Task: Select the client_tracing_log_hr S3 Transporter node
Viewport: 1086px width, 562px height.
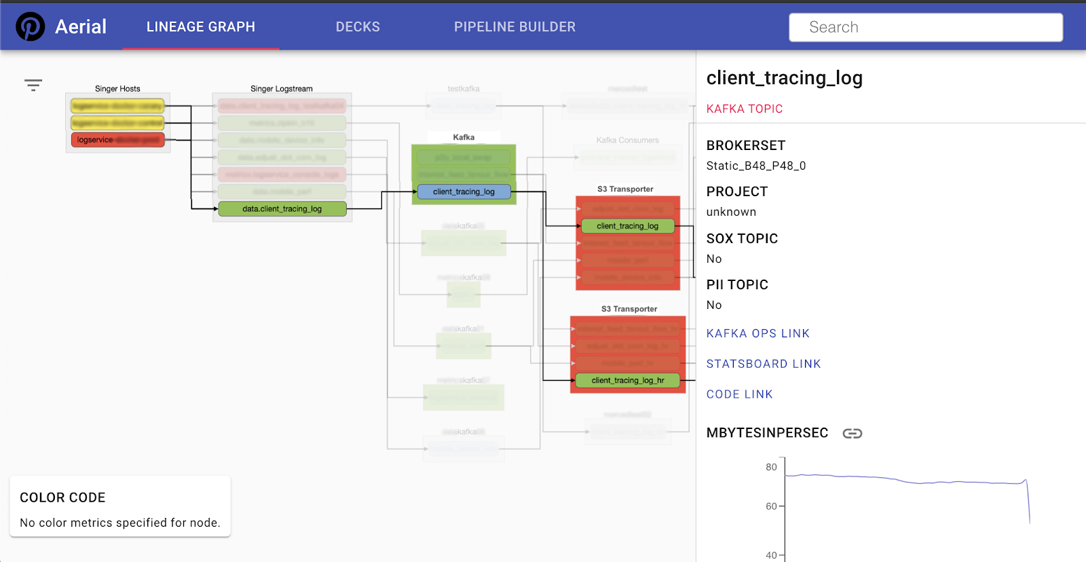Action: click(x=628, y=380)
